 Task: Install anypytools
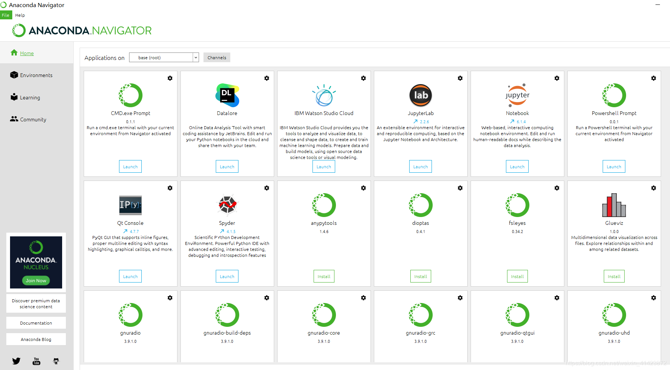pos(324,276)
